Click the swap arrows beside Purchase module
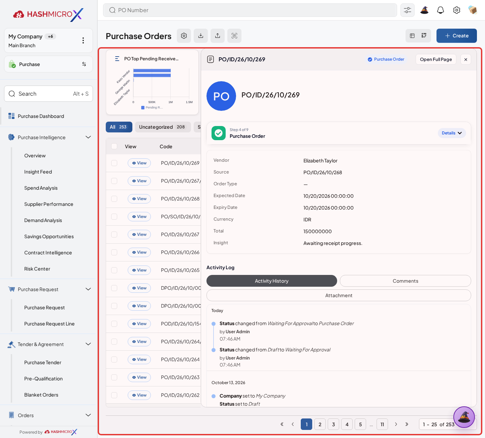 84,64
